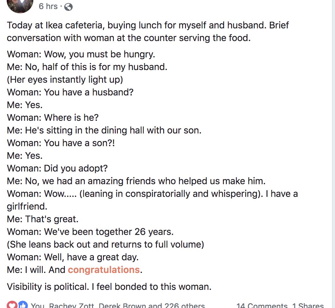Open the '14 Comments' link
This screenshot has height=308, width=335.
click(262, 306)
